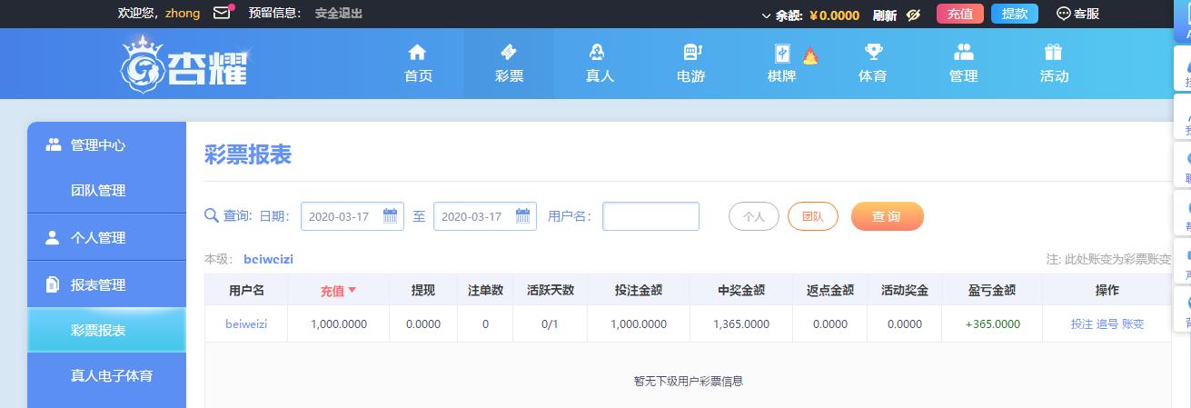The width and height of the screenshot is (1191, 408).
Task: Sort table by 充值 column arrow
Action: point(352,291)
